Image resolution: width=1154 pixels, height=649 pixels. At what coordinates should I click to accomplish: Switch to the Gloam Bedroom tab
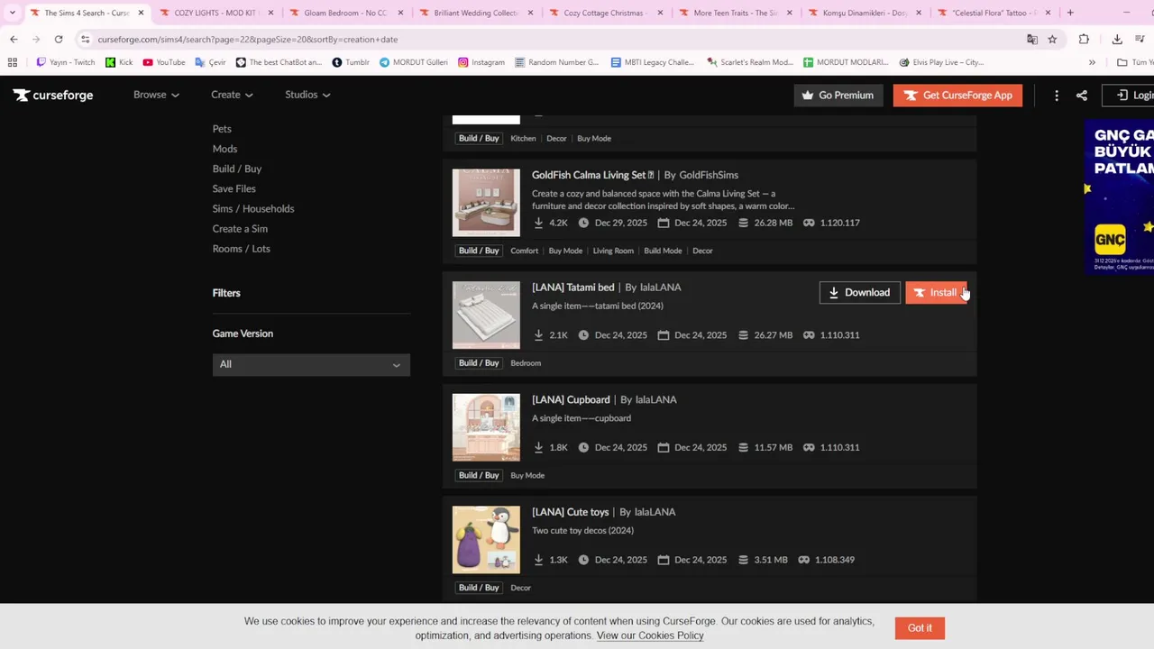[344, 13]
